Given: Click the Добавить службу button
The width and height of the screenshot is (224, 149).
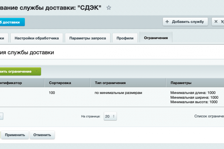Looking at the screenshot, I should point(185,22).
